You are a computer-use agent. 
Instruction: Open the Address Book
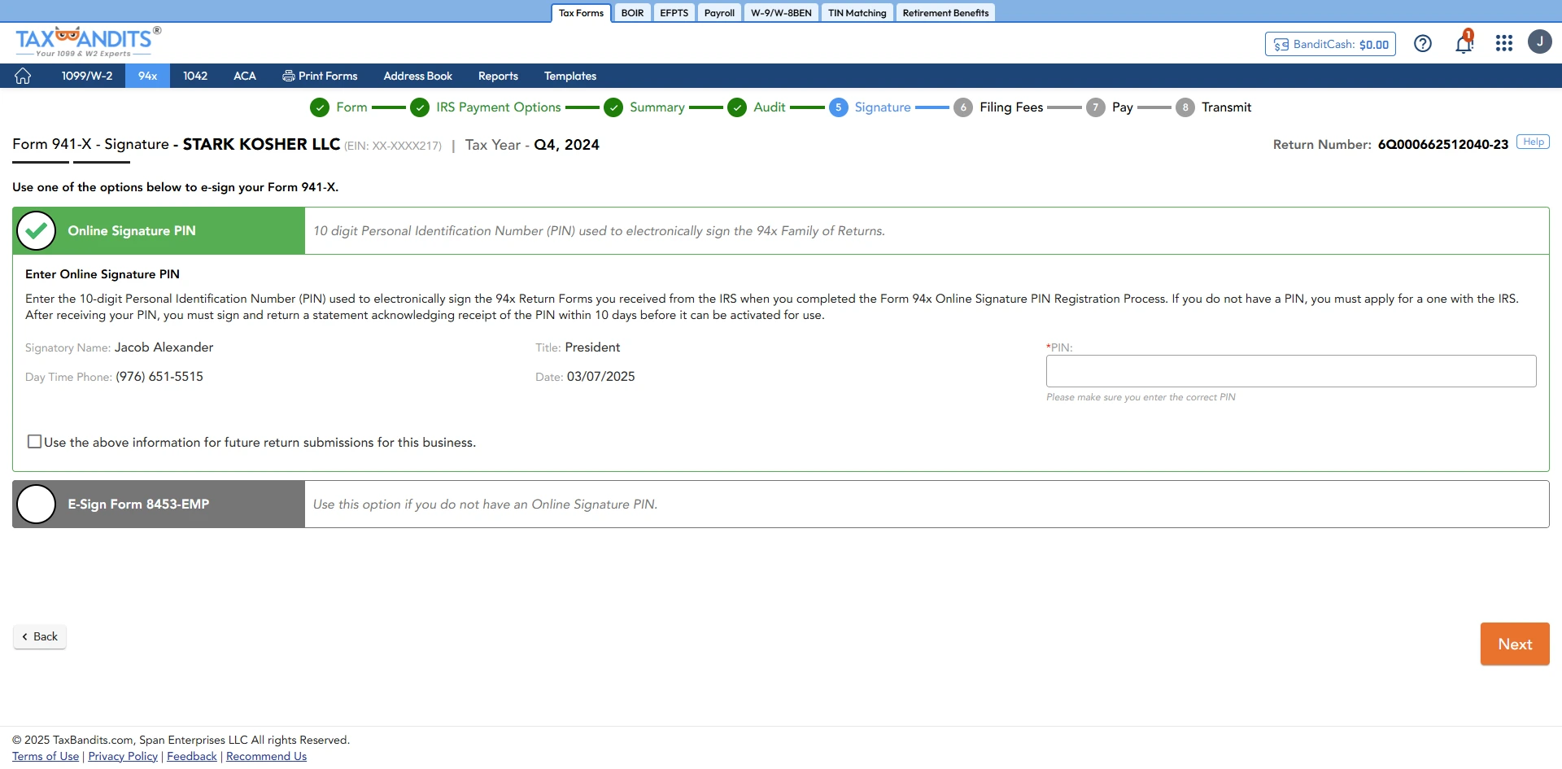point(417,76)
